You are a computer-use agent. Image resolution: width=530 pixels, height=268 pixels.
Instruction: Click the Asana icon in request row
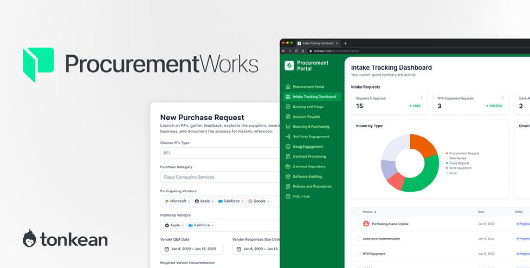(x=366, y=224)
